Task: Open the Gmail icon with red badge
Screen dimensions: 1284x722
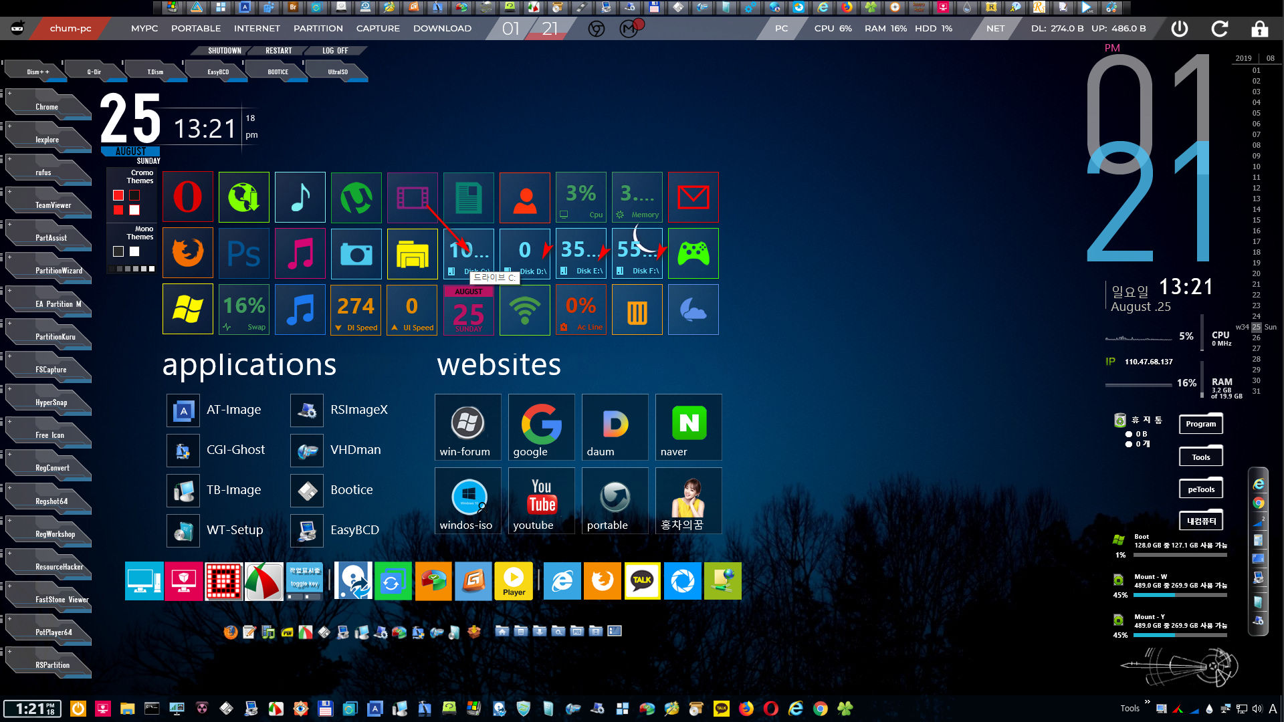Action: pyautogui.click(x=630, y=28)
